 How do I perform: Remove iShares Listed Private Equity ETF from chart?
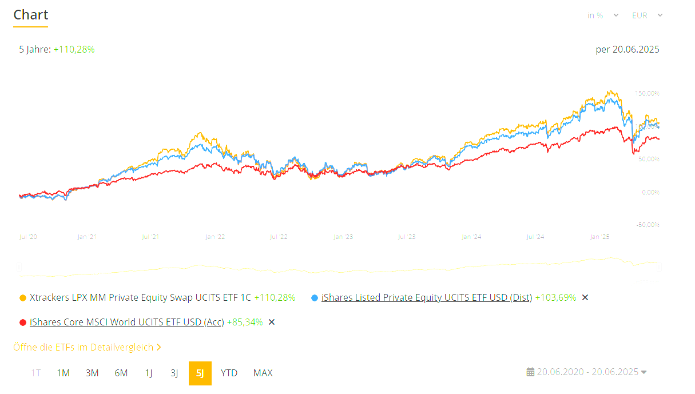pos(585,297)
